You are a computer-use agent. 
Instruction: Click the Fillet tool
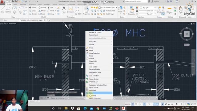coord(51,11)
